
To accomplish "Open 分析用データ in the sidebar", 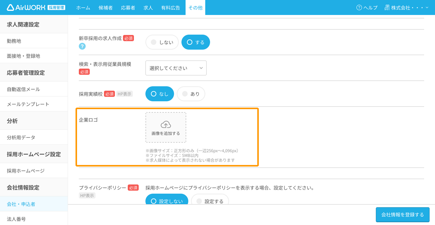I will (x=34, y=137).
